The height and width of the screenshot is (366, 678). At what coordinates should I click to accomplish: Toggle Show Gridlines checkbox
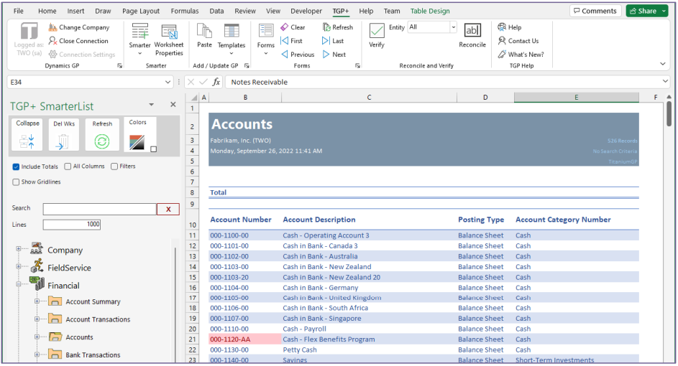click(16, 182)
